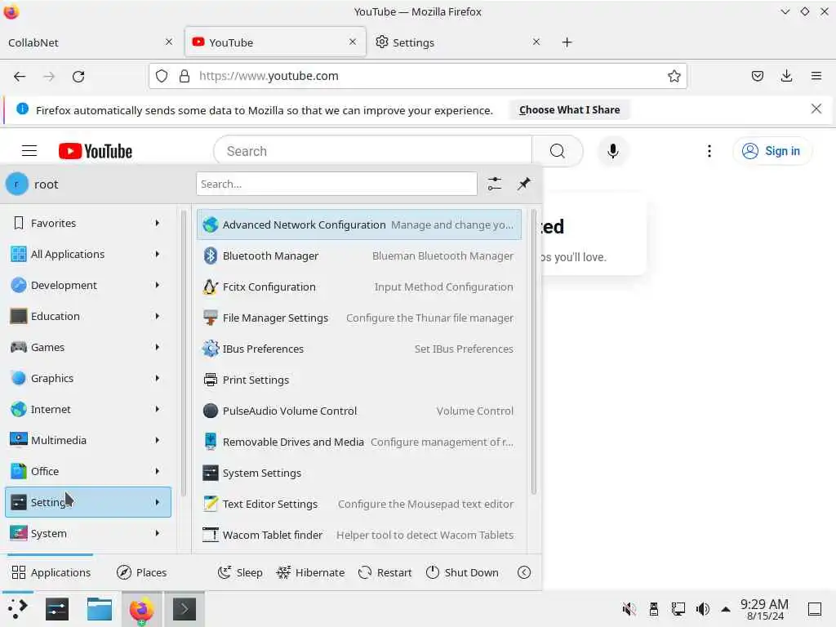836x627 pixels.
Task: Launch PulseAudio Volume Control
Action: (359, 411)
